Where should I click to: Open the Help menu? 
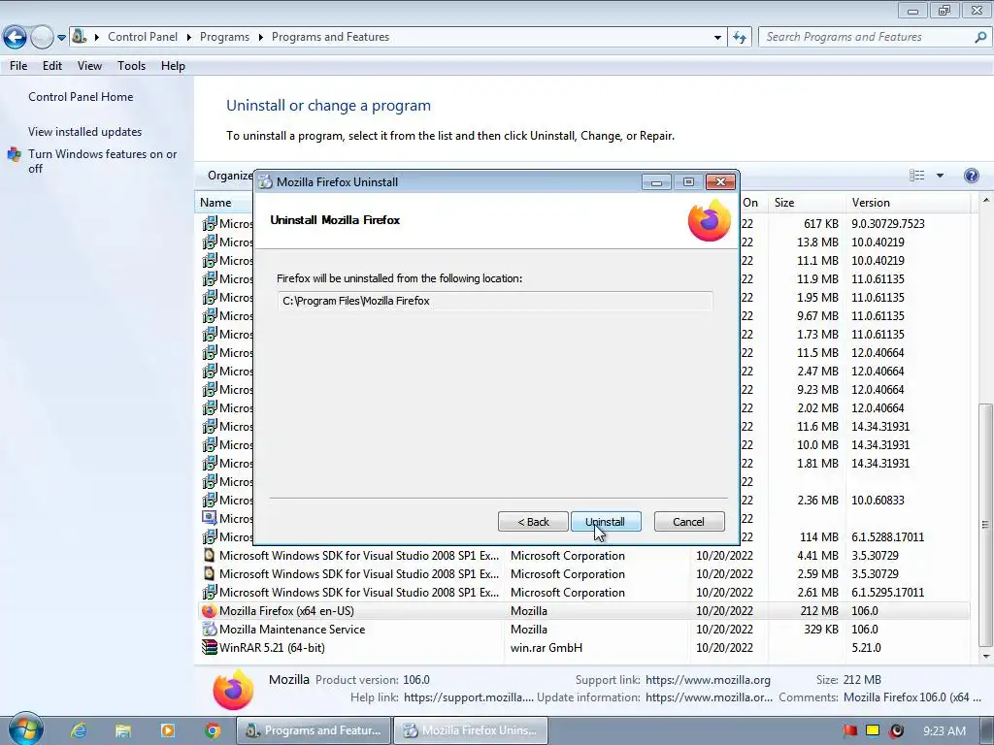173,66
